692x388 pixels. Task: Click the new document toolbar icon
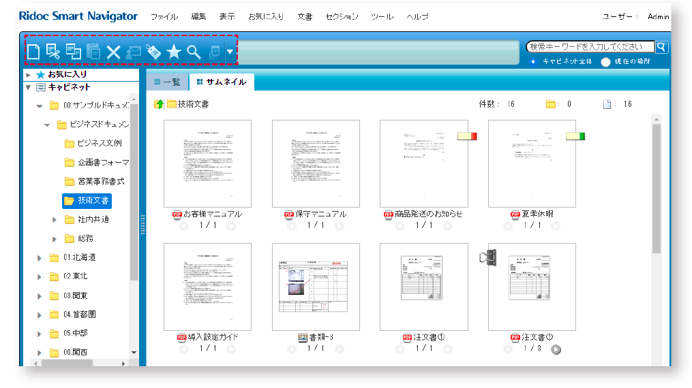click(x=33, y=51)
